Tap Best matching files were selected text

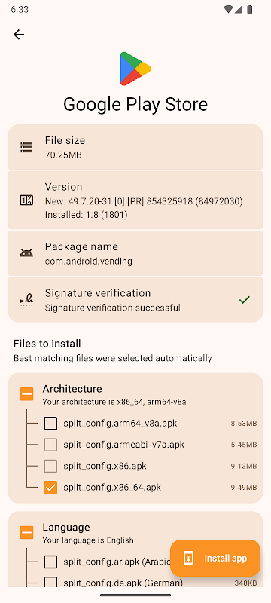tap(112, 359)
